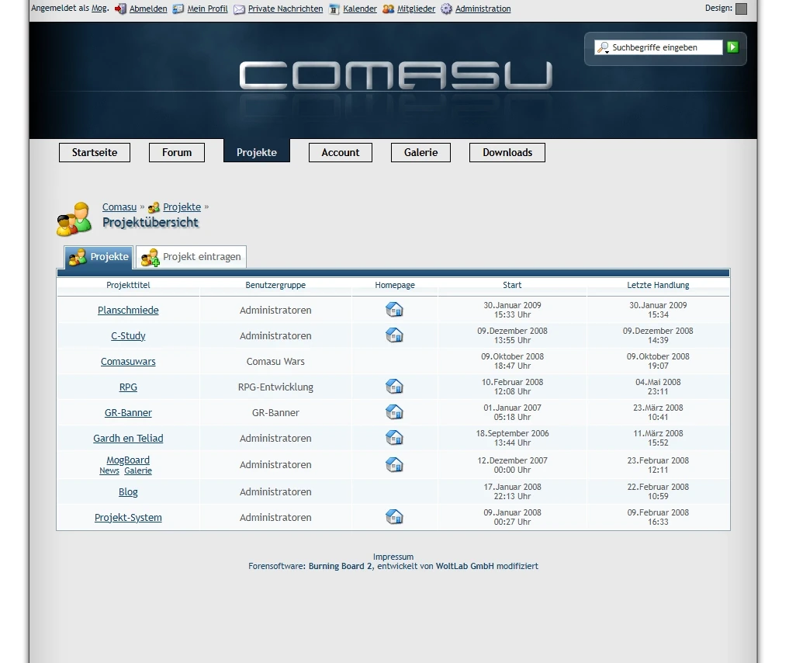Open homepage icon for Projekt-System
The image size is (789, 663).
394,517
